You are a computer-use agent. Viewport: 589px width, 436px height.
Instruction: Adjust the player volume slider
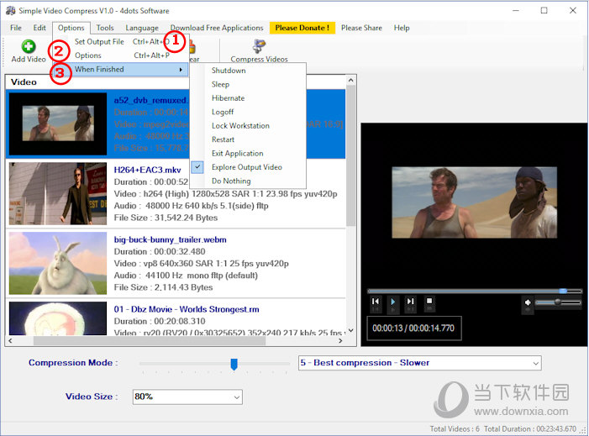tap(558, 302)
